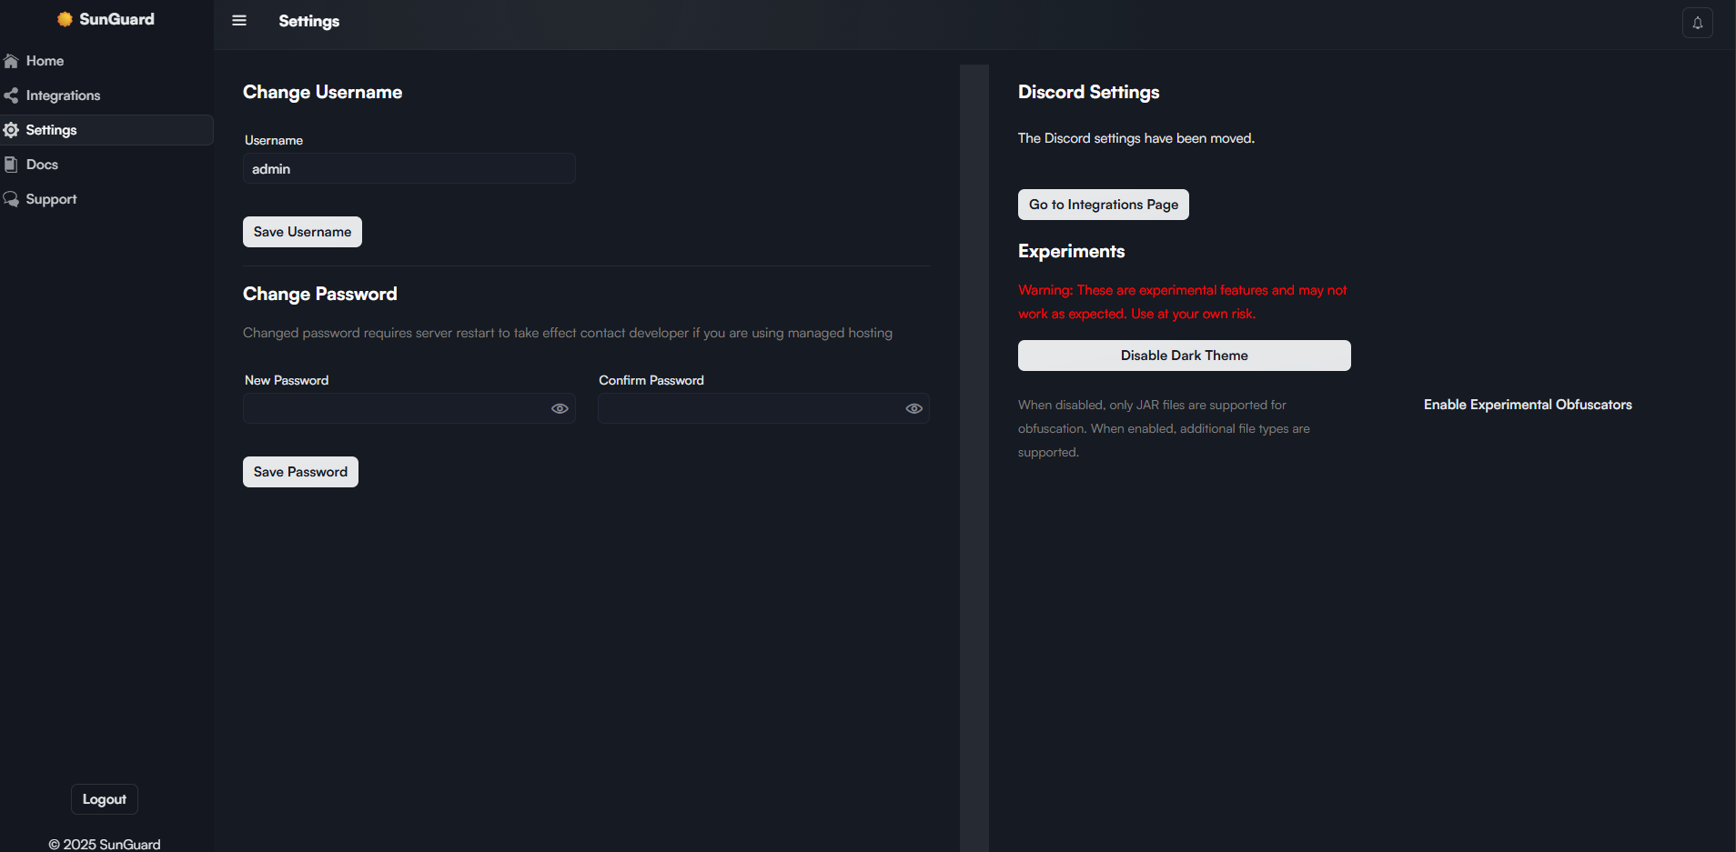
Task: Reveal Confirm Password using its eye icon
Action: pyautogui.click(x=913, y=408)
